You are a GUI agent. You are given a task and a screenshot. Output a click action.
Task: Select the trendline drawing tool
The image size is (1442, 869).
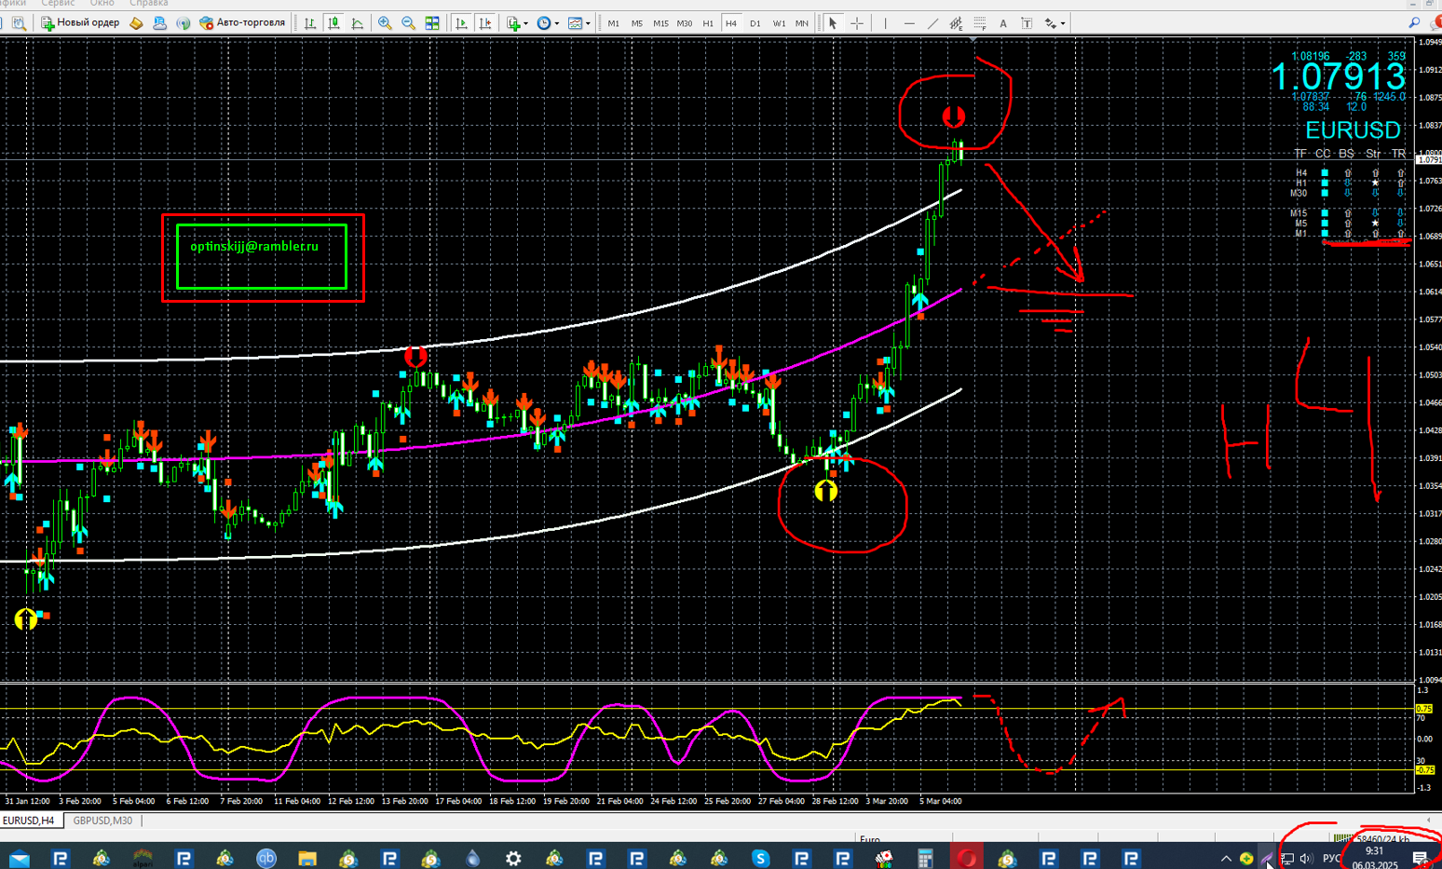click(932, 23)
